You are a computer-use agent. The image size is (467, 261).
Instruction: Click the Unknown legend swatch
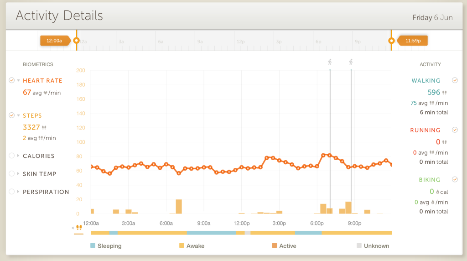(359, 245)
